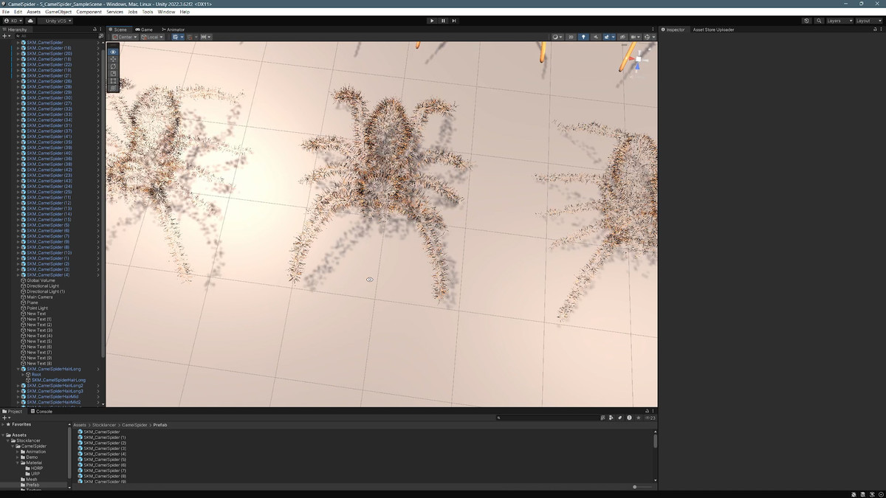Image resolution: width=886 pixels, height=498 pixels.
Task: Toggle scene audio
Action: pyautogui.click(x=596, y=37)
